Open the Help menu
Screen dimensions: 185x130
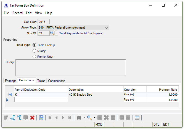click(x=49, y=13)
